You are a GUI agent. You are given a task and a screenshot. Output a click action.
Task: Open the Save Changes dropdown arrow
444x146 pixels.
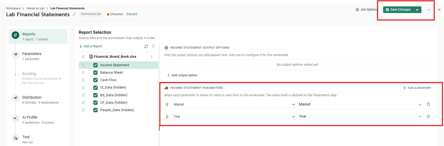coord(417,10)
